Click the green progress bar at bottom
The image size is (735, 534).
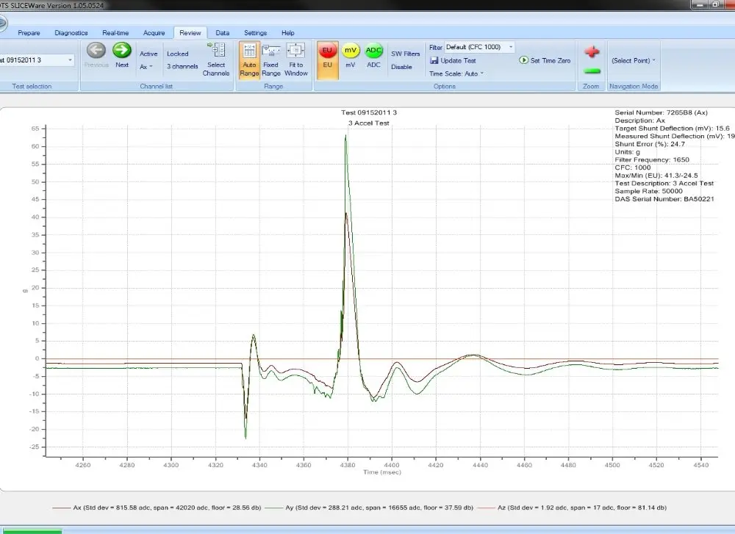[x=32, y=531]
